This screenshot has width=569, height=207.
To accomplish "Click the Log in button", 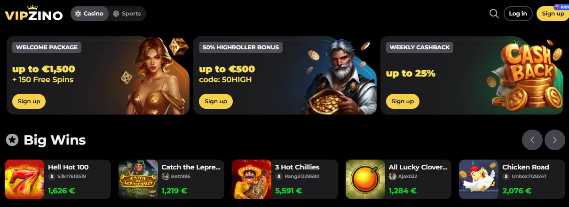I will [x=518, y=14].
